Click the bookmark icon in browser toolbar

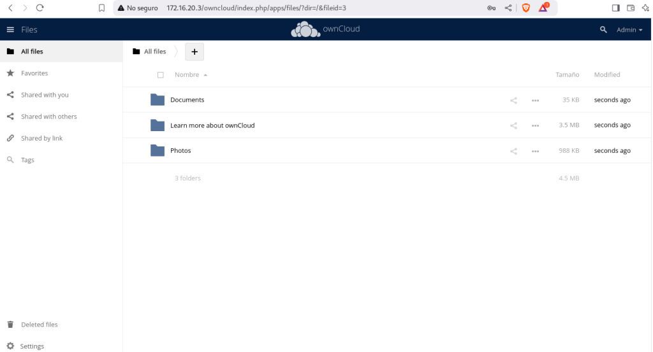click(101, 8)
